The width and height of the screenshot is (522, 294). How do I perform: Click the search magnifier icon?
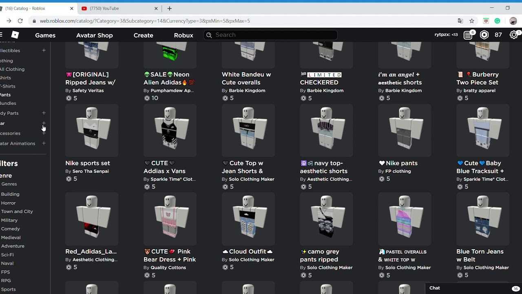pos(209,35)
